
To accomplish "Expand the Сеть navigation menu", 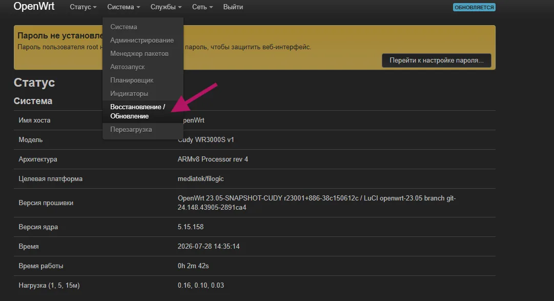I will pos(202,7).
